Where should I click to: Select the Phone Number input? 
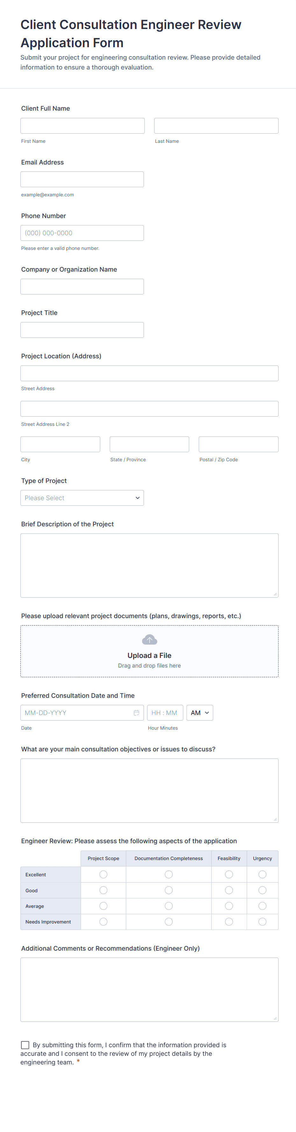[x=82, y=233]
